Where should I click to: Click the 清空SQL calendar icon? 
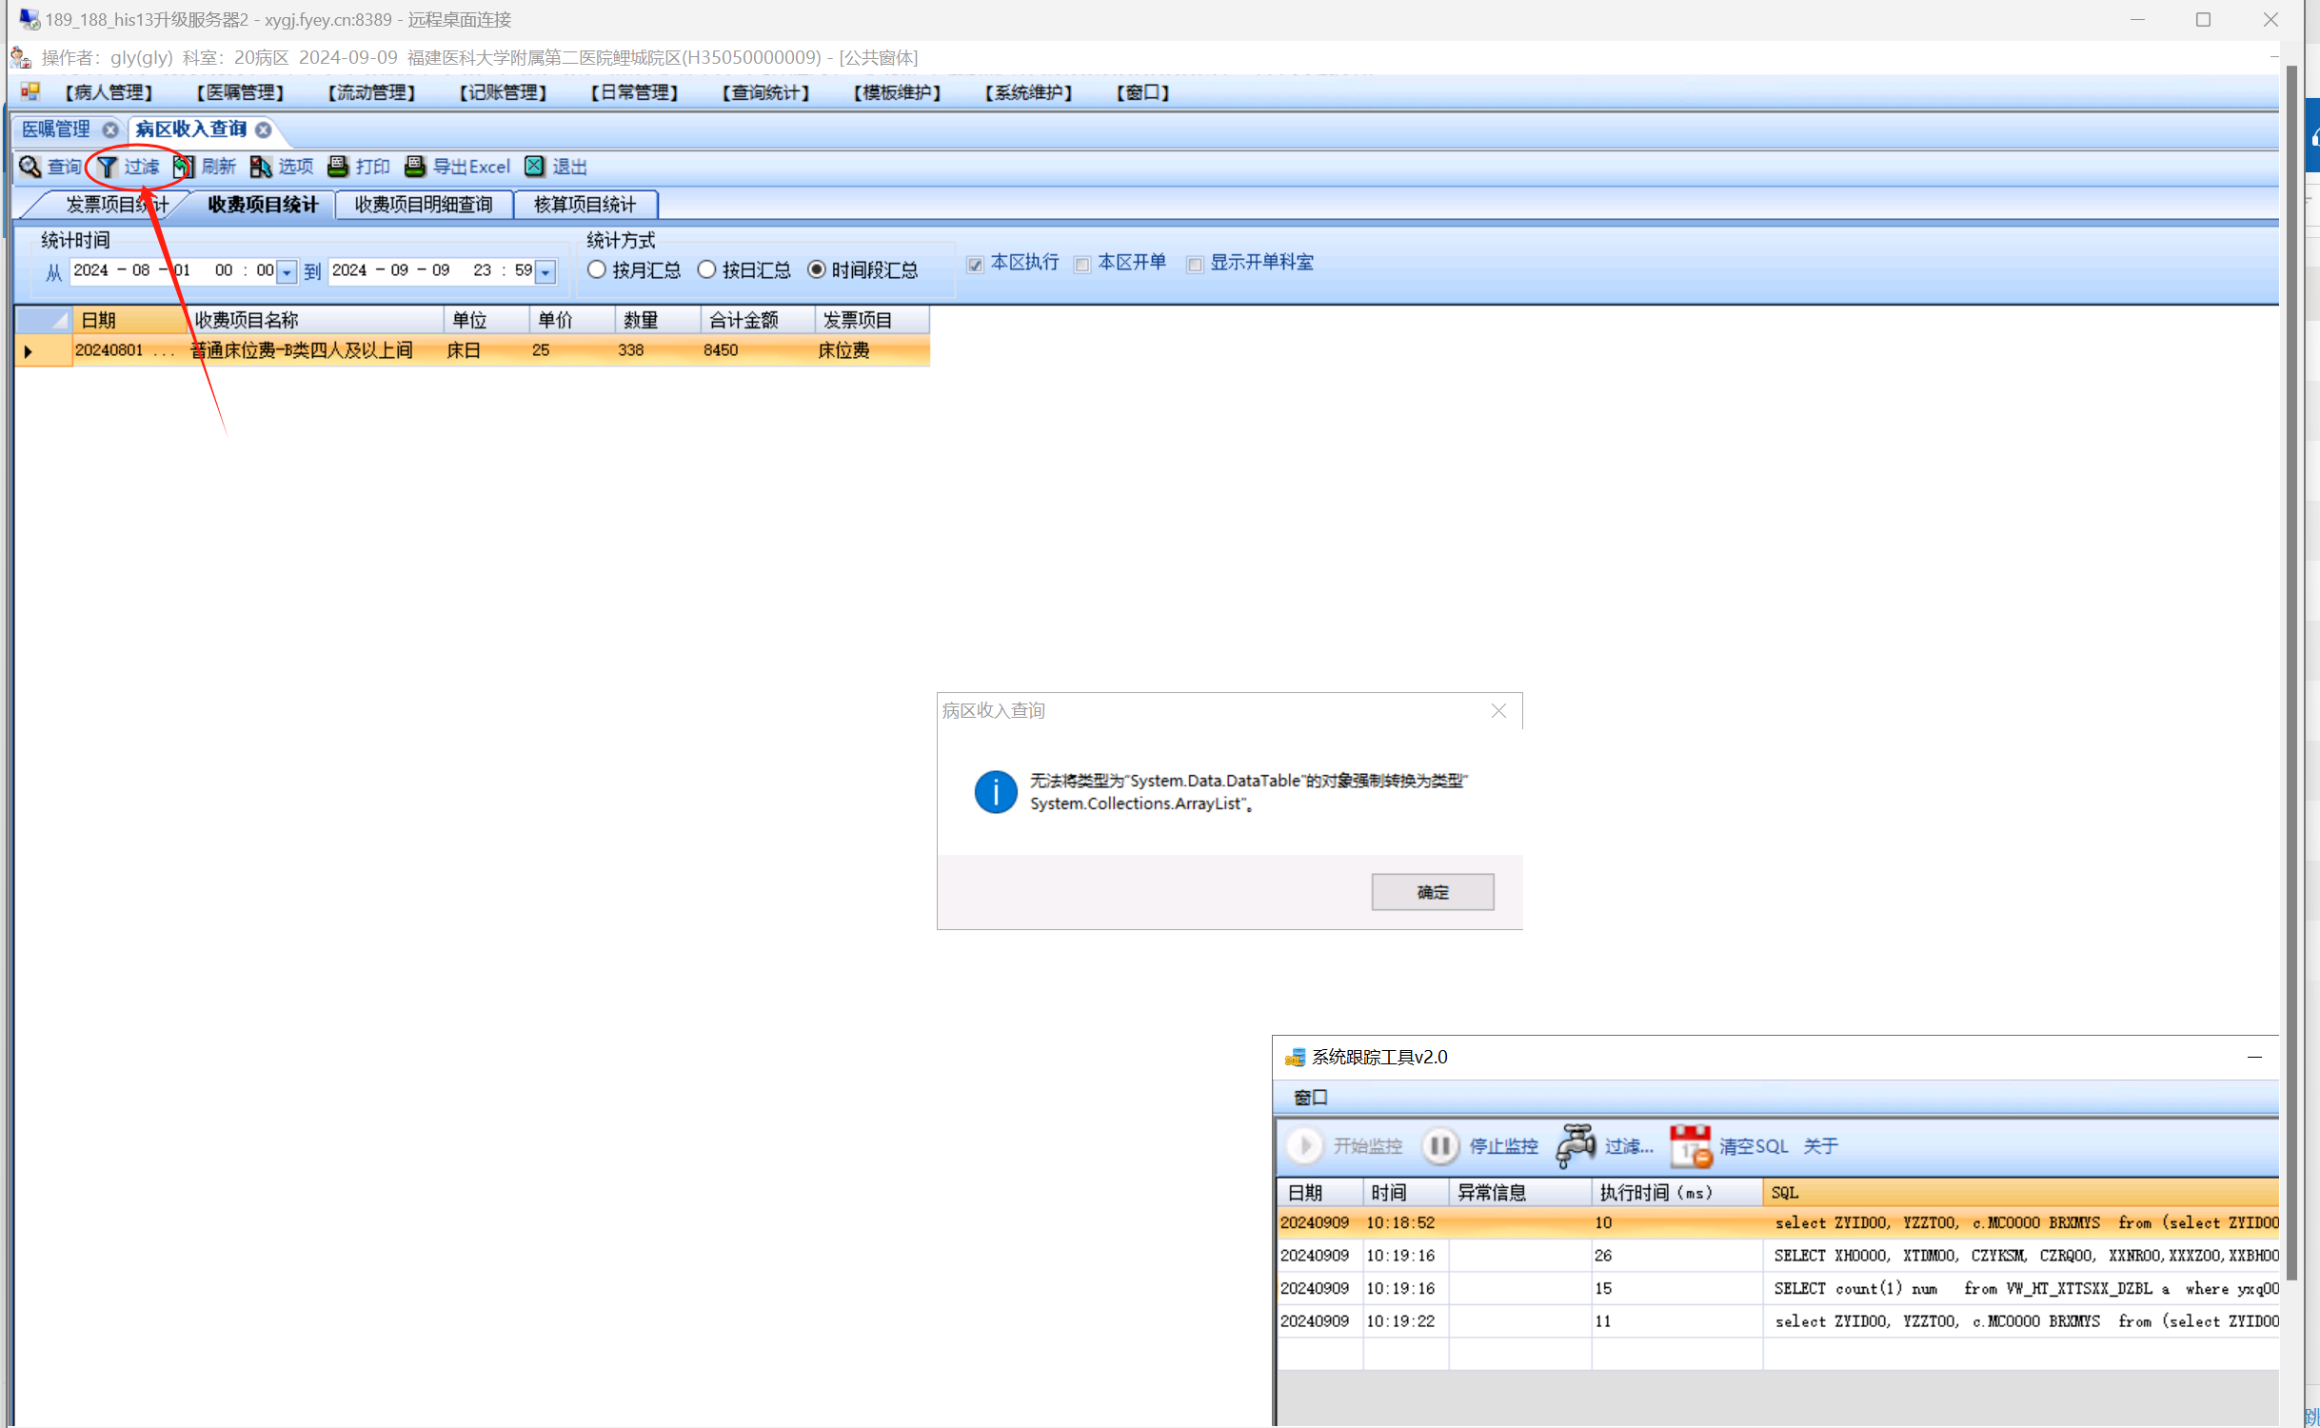[1690, 1145]
